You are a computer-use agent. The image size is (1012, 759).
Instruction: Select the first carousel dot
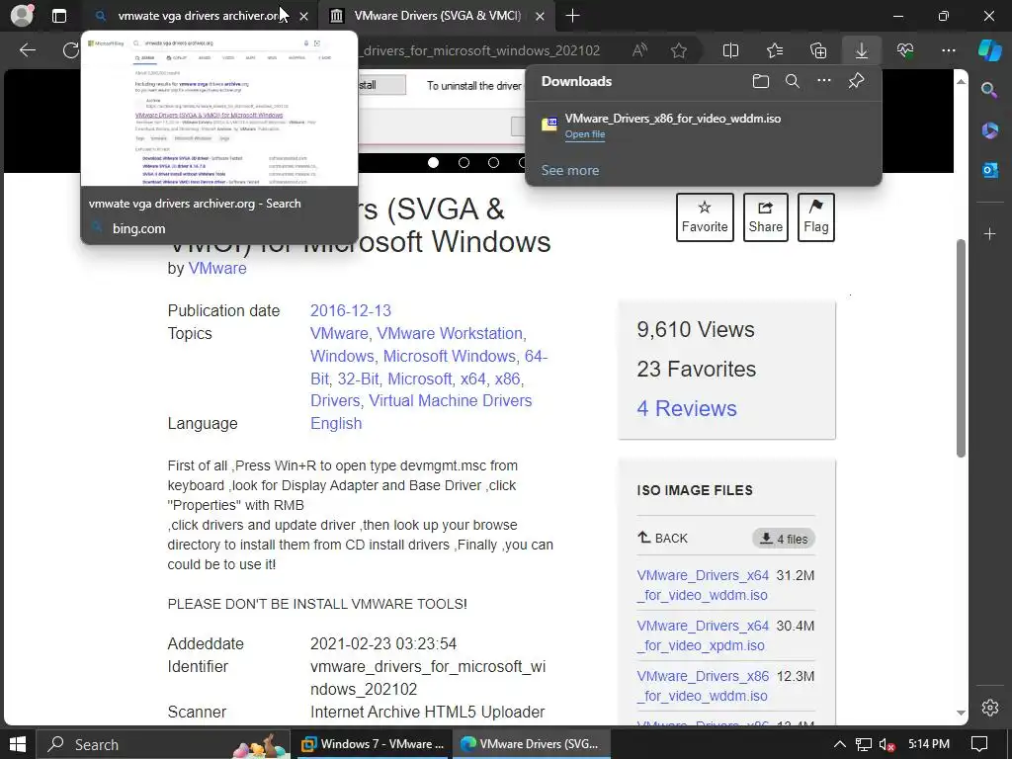[x=434, y=163]
